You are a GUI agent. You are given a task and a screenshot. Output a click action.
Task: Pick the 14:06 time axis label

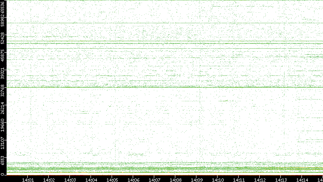134,180
